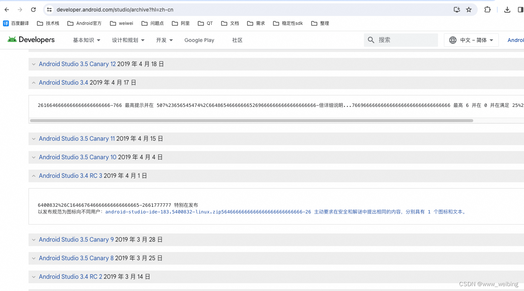This screenshot has height=291, width=524.
Task: Open the weiwei bookmark folder
Action: pos(122,23)
